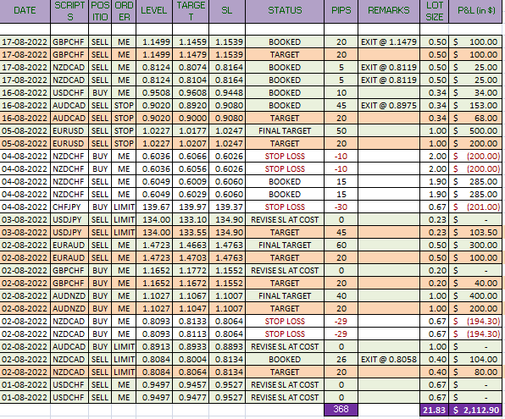Select the SL cell 139.37
The height and width of the screenshot is (419, 505).
(227, 207)
